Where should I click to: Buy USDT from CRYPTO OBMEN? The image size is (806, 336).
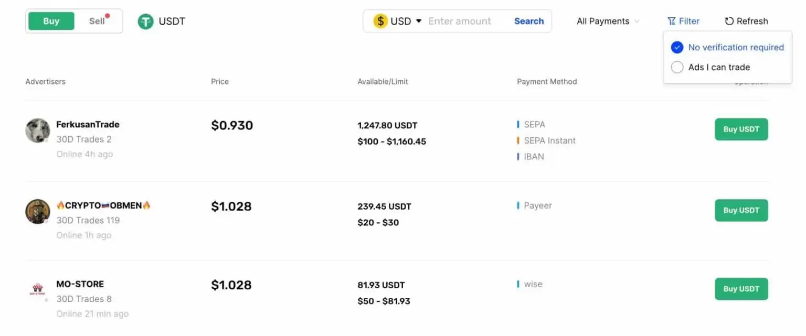tap(741, 210)
